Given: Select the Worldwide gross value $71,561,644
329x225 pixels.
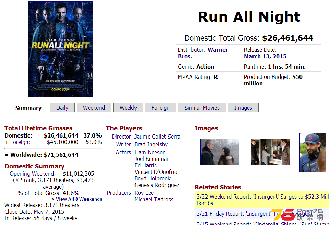Looking at the screenshot, I should click(61, 155).
